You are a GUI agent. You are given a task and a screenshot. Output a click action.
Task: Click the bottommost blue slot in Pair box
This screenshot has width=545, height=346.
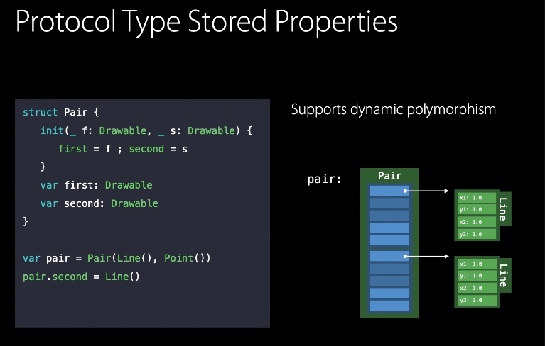coord(389,306)
